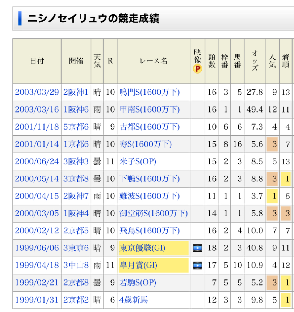Open the 2000/02/12 date link
The image size is (294, 312).
(37, 231)
